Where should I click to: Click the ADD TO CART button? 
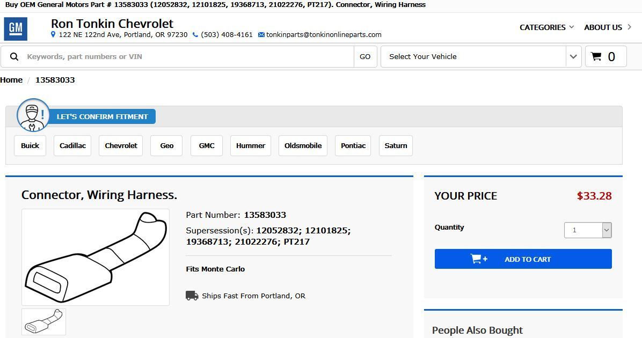point(523,259)
